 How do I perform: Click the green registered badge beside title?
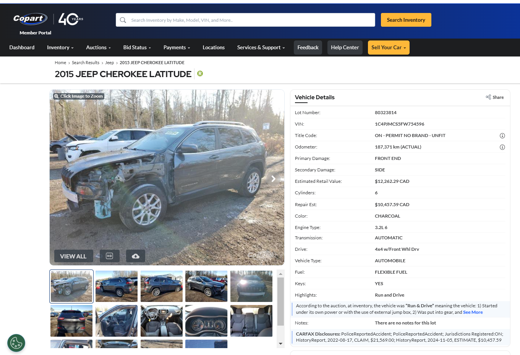[x=200, y=74]
